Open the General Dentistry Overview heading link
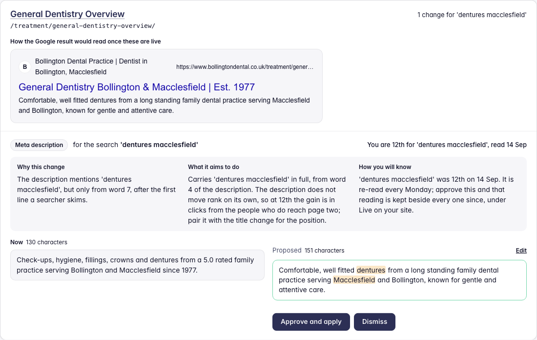Image resolution: width=537 pixels, height=340 pixels. tap(67, 14)
